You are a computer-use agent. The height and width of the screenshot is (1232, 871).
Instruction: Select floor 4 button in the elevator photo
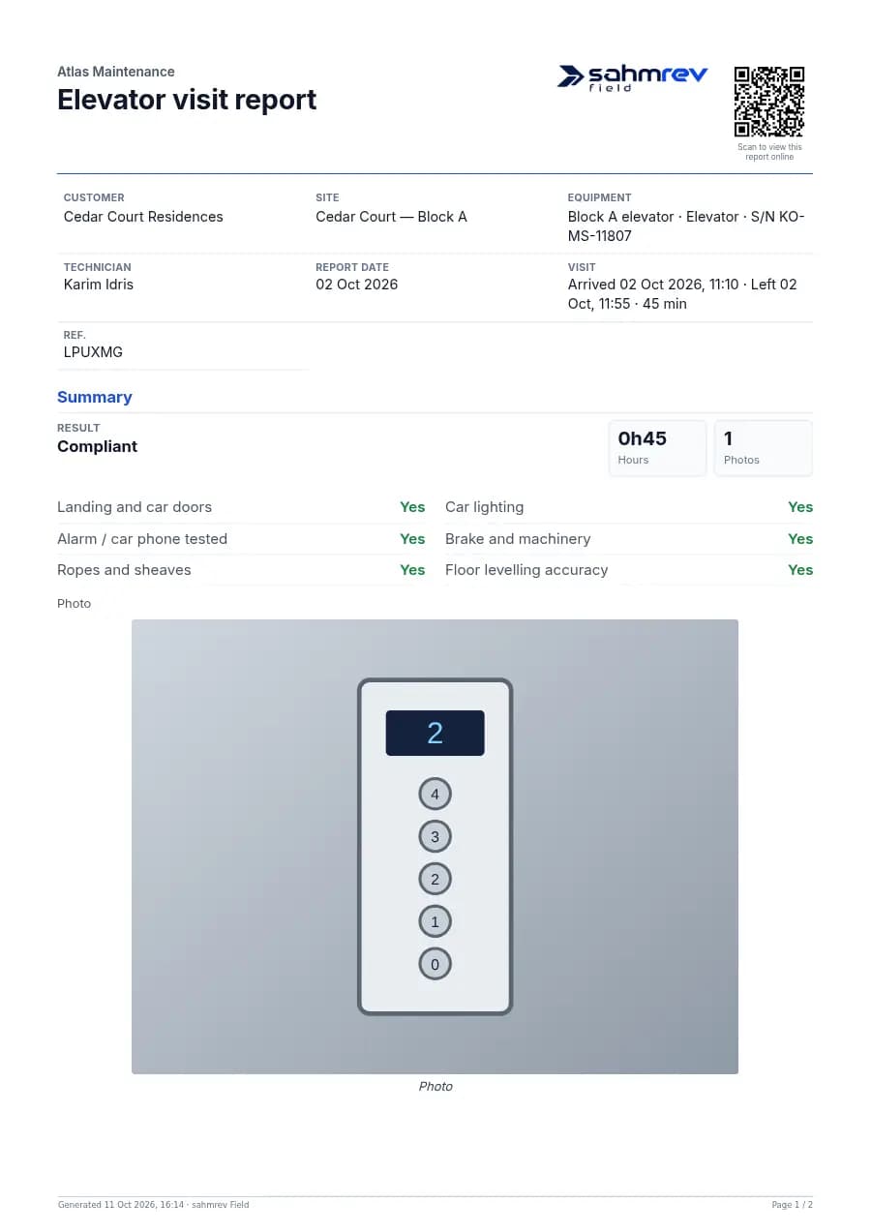[435, 795]
